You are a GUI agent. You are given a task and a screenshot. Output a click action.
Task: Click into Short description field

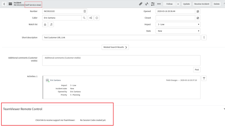[x=121, y=38]
